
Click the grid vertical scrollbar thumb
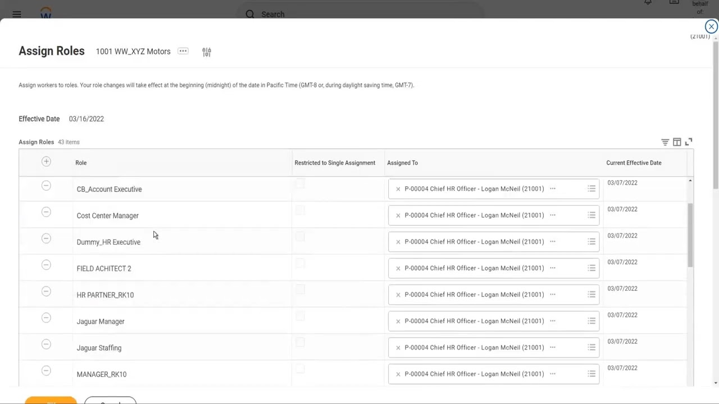pyautogui.click(x=690, y=235)
